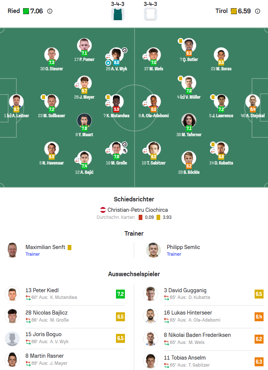
Task: Click Lukas Hinterseer's 6.4 rating badge
Action: (x=259, y=317)
